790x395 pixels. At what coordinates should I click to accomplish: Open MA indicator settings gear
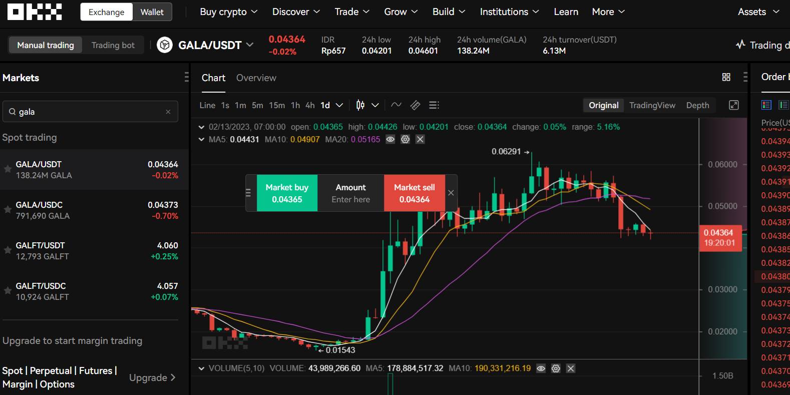pyautogui.click(x=405, y=139)
